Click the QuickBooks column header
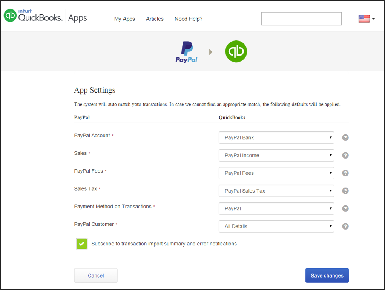 pyautogui.click(x=232, y=117)
